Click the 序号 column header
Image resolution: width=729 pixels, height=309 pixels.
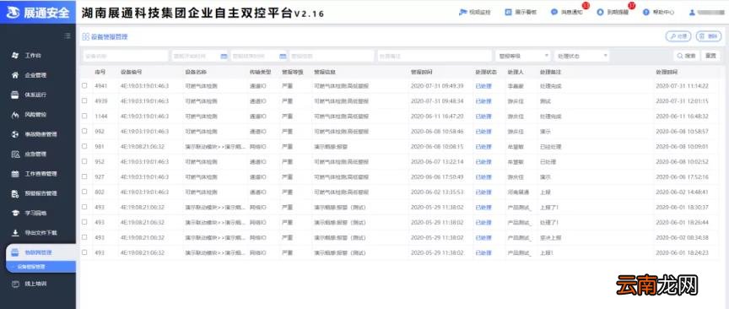click(x=100, y=72)
